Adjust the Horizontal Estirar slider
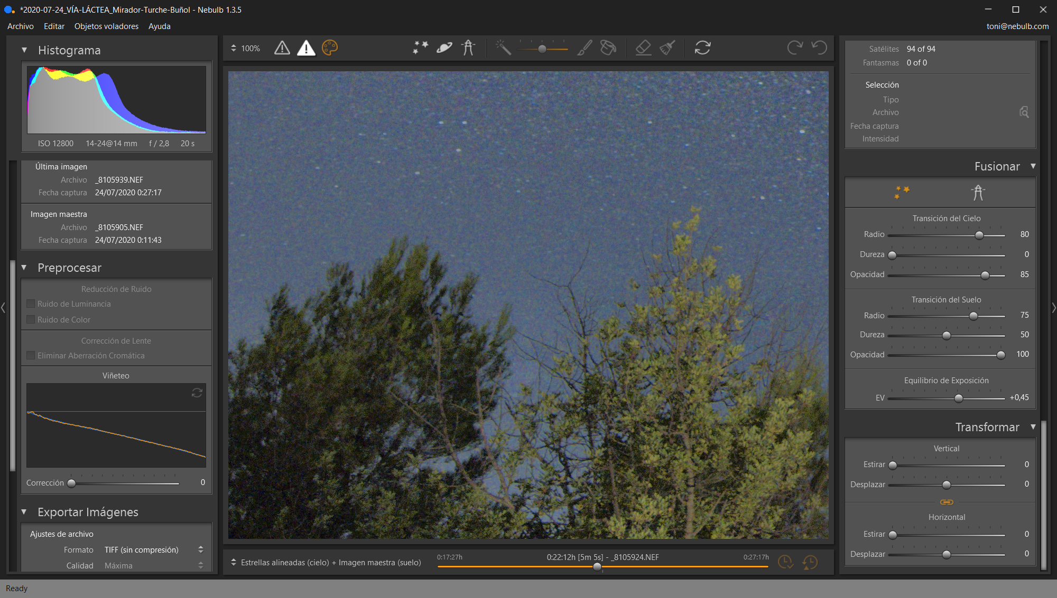This screenshot has width=1057, height=598. (893, 535)
